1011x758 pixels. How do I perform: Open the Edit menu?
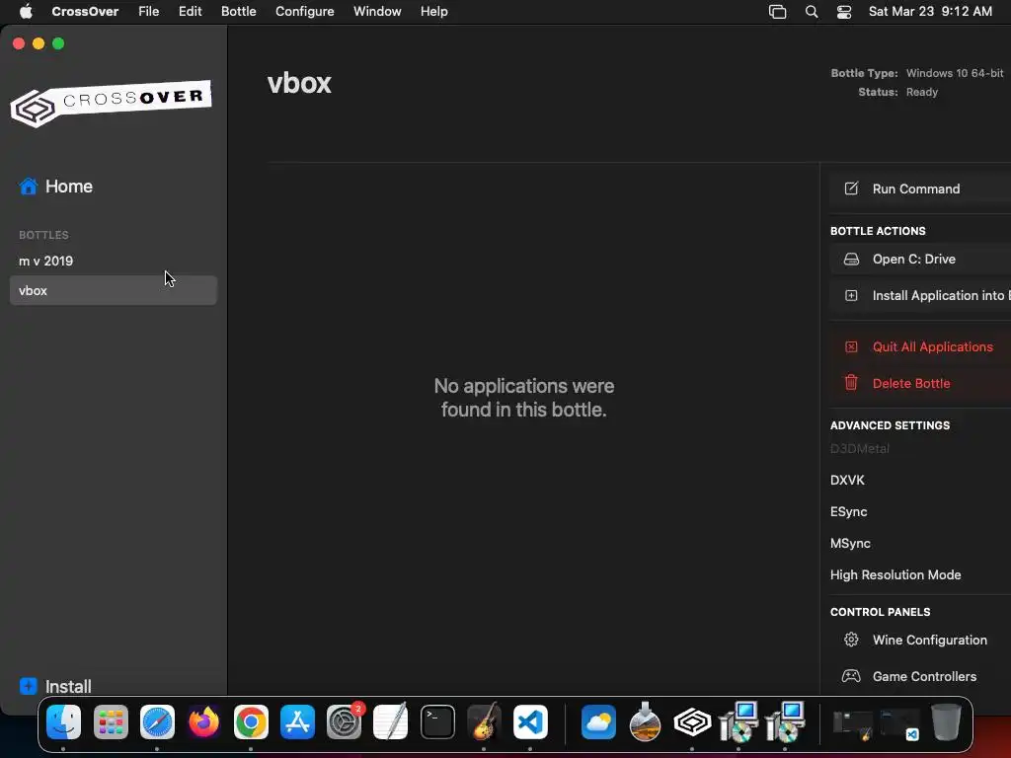tap(191, 11)
